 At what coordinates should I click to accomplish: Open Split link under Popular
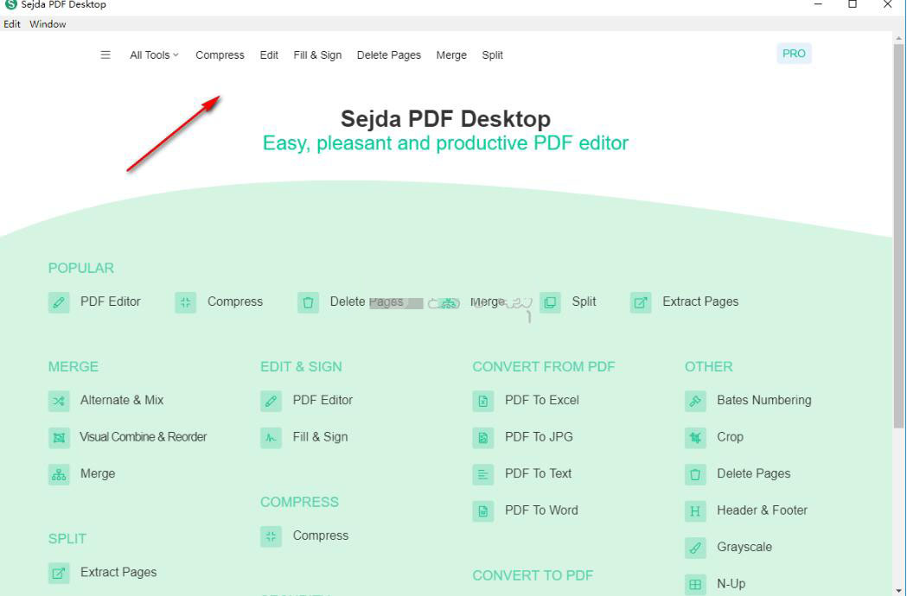tap(584, 301)
